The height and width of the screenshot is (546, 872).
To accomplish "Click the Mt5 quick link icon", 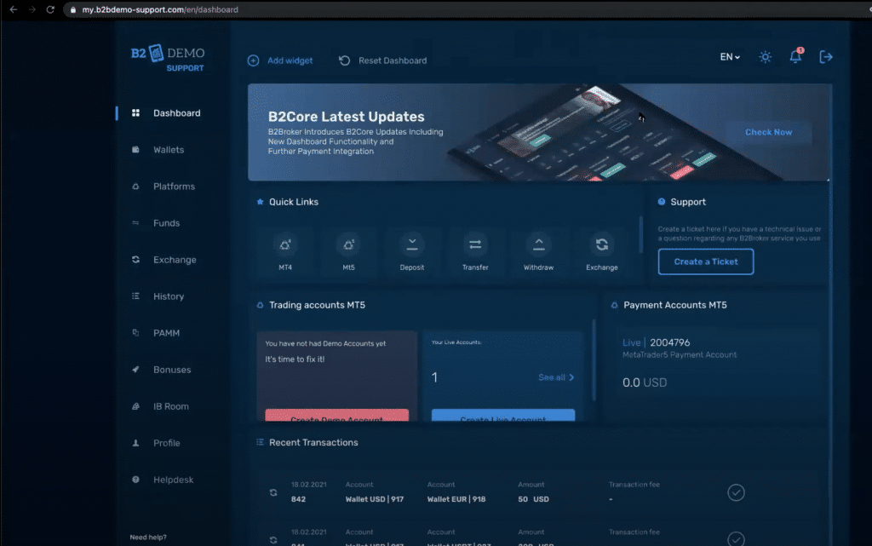I will (348, 245).
